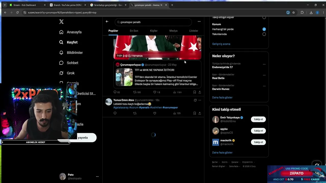This screenshot has width=326, height=183.
Task: Open Sohbet messages
Action: coord(69,63)
